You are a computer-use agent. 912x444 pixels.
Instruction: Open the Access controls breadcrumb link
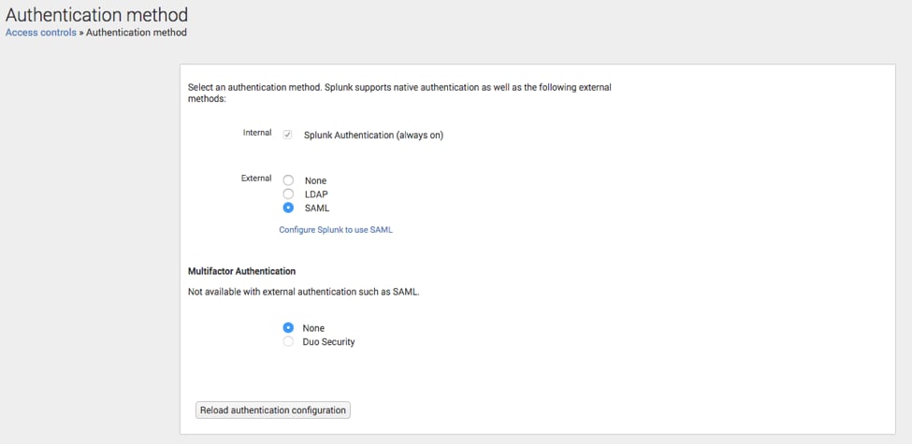[41, 33]
